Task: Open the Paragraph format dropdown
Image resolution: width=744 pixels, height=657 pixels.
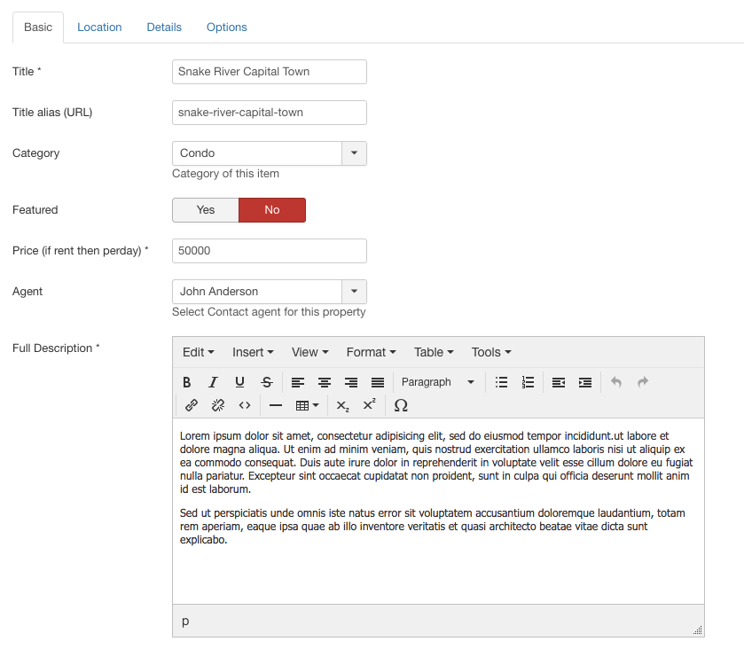Action: [x=438, y=382]
